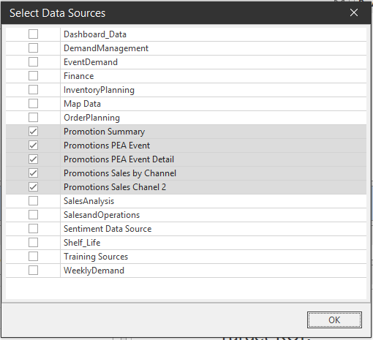Uncheck Promotions Sales Chanel 2 checkbox

click(x=33, y=187)
